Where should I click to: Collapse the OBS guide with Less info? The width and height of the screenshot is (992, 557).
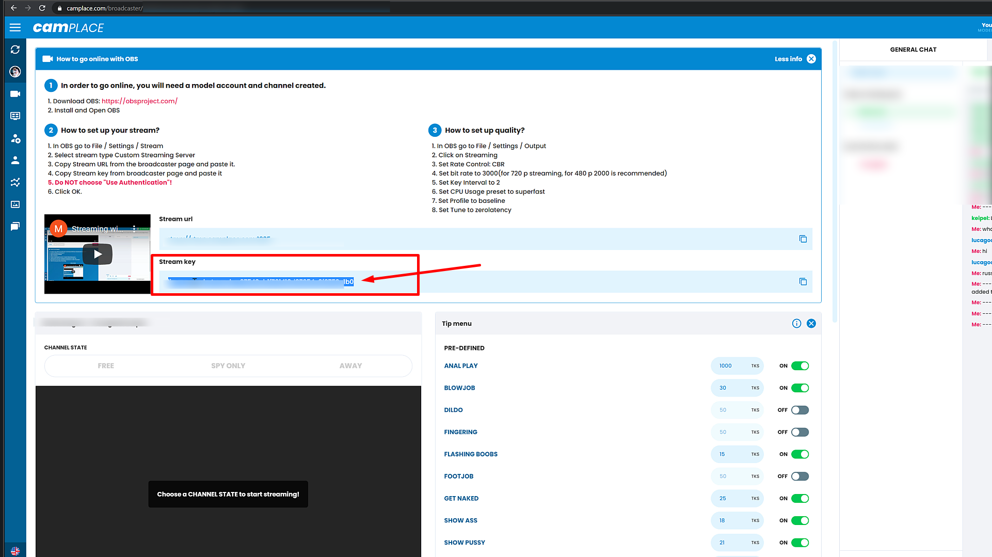(788, 59)
